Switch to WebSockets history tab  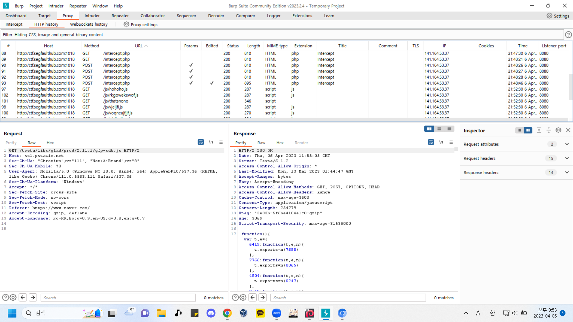coord(89,24)
